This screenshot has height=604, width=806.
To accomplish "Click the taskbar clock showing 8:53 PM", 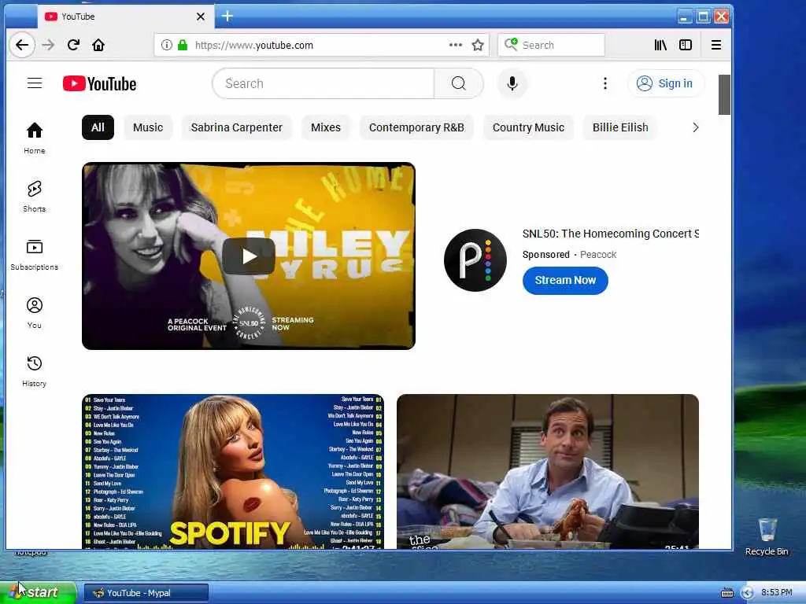I will pyautogui.click(x=776, y=593).
